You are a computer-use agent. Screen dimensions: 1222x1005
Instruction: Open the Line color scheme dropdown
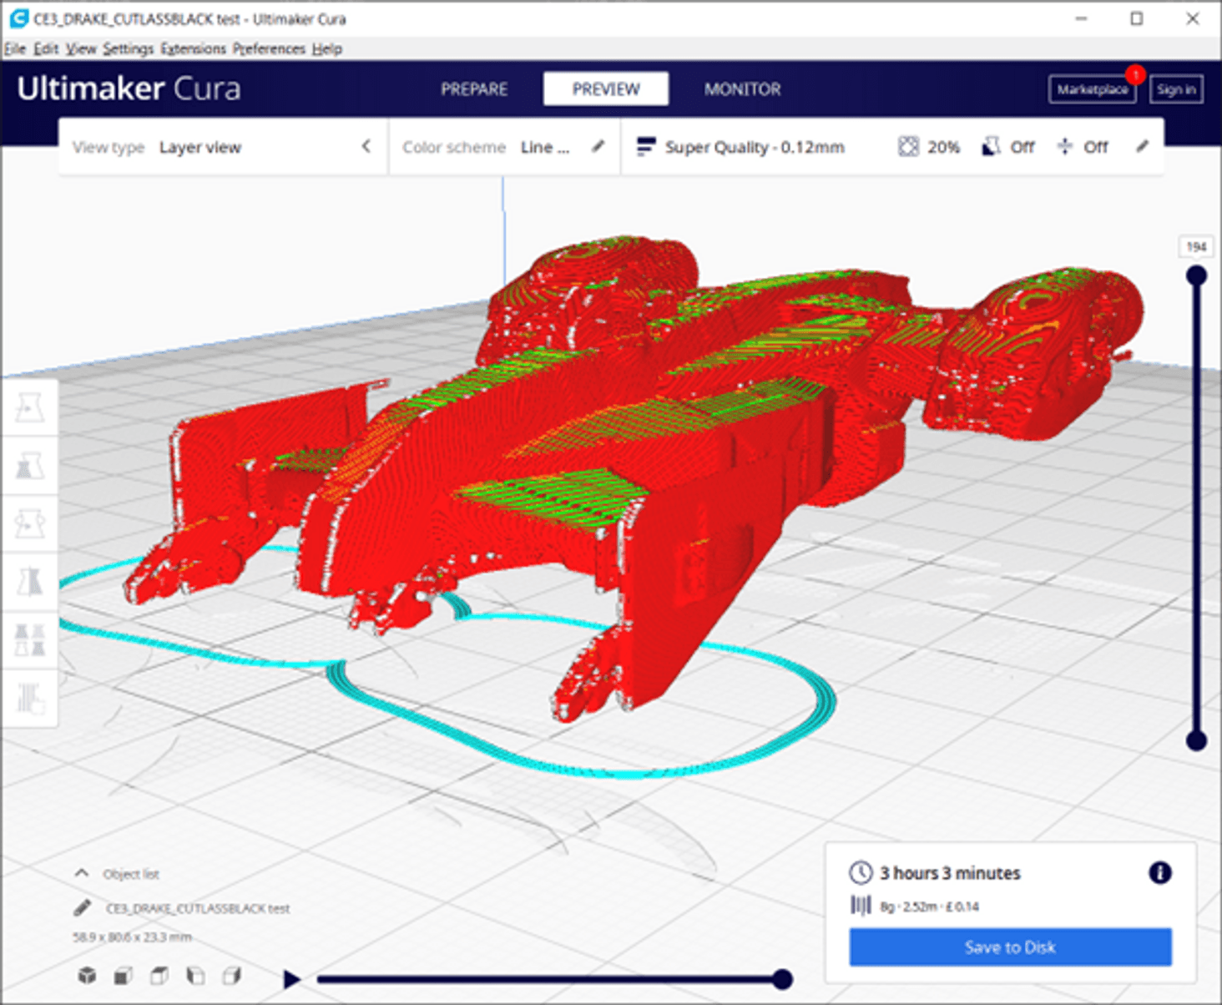coord(546,147)
